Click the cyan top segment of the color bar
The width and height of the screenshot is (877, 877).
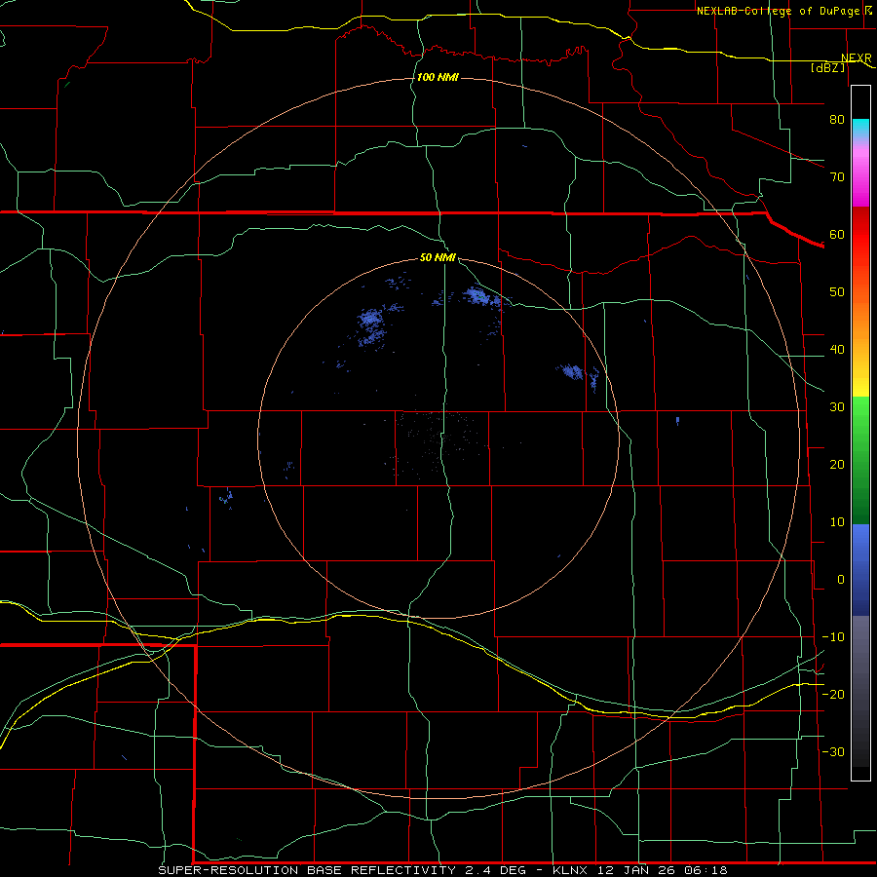(860, 128)
